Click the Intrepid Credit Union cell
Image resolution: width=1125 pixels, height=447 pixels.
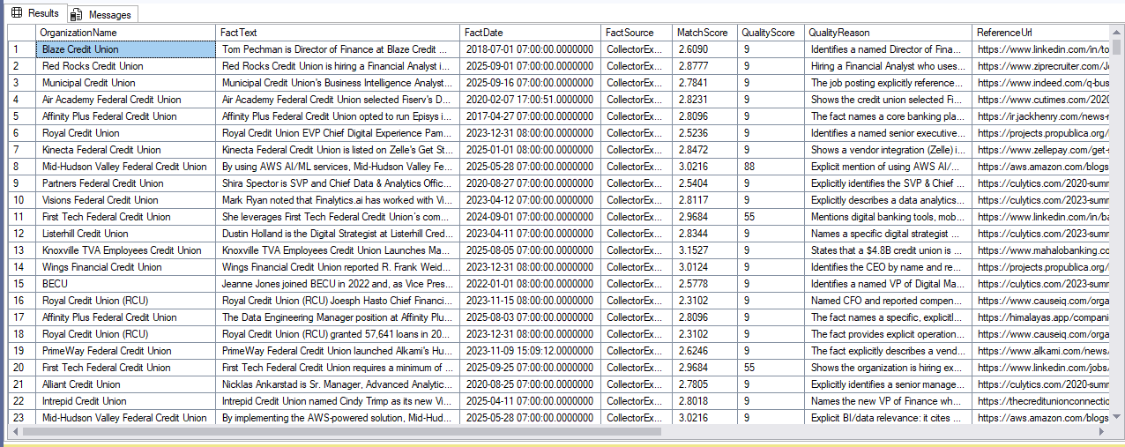[x=126, y=401]
